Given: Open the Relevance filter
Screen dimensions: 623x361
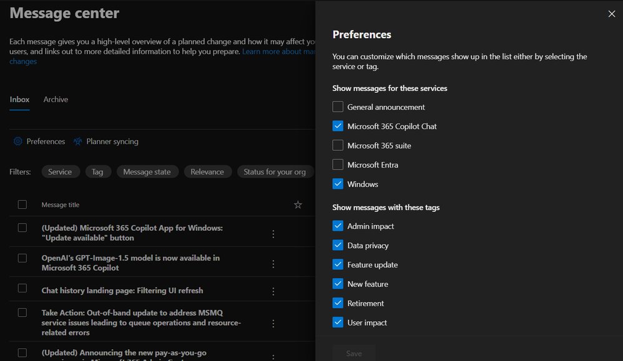Looking at the screenshot, I should tap(207, 171).
